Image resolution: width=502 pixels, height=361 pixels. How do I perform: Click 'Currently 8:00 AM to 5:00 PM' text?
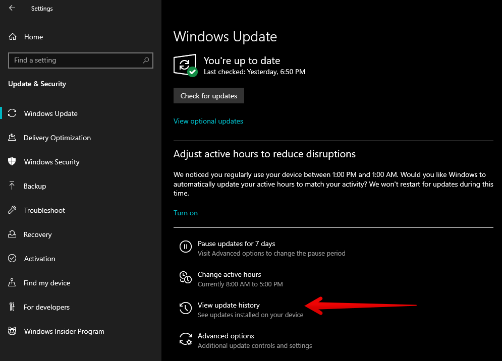[x=240, y=284]
